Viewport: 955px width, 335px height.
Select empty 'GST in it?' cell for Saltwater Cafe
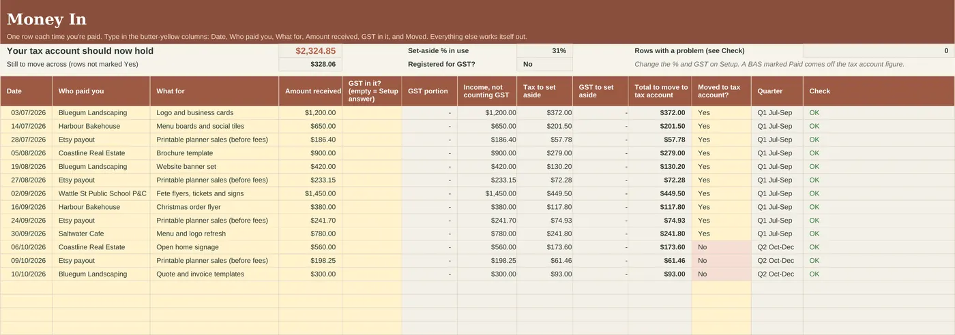[372, 234]
